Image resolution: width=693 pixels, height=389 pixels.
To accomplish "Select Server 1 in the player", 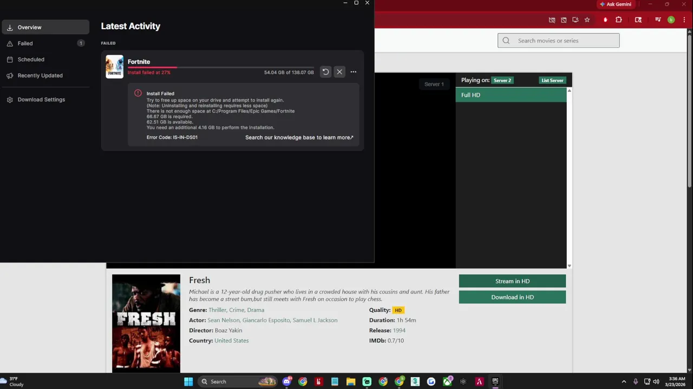I will click(434, 84).
